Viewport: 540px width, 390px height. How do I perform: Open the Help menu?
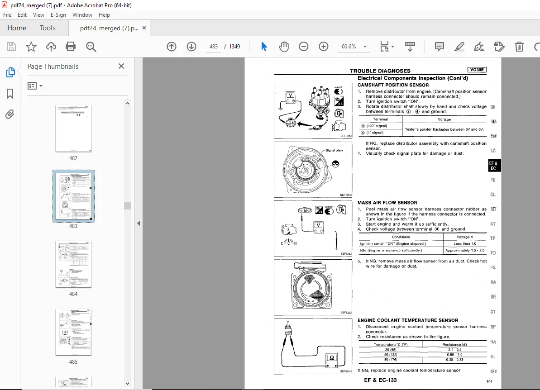click(x=104, y=15)
